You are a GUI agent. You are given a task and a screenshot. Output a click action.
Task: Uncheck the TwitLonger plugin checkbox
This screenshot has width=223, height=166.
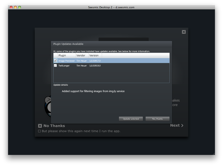pos(55,65)
